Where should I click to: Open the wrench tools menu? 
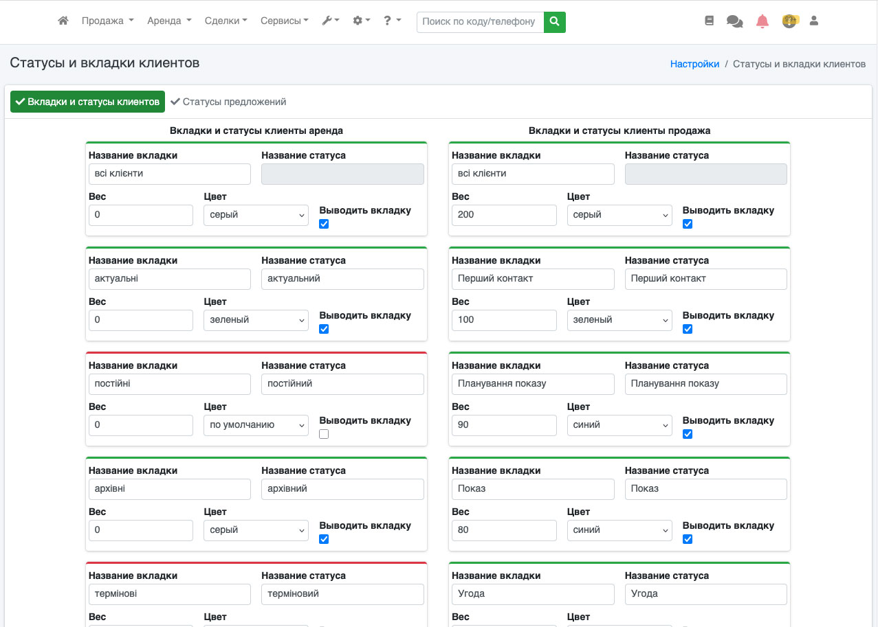click(x=330, y=21)
